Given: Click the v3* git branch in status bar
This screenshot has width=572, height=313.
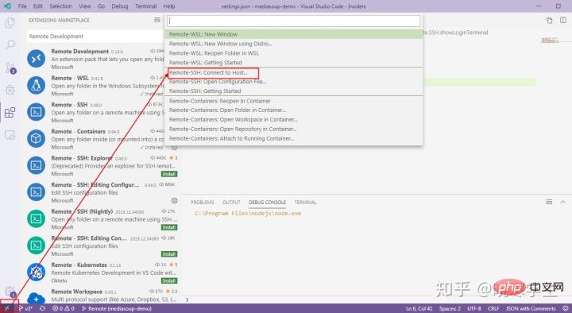Looking at the screenshot, I should coord(25,308).
